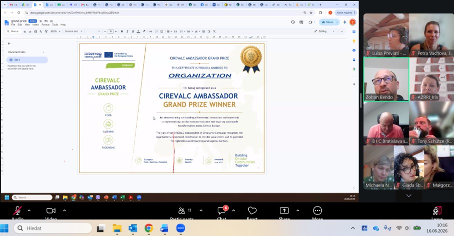Open the File menu in Google Docs
The image size is (454, 236).
pos(13,25)
